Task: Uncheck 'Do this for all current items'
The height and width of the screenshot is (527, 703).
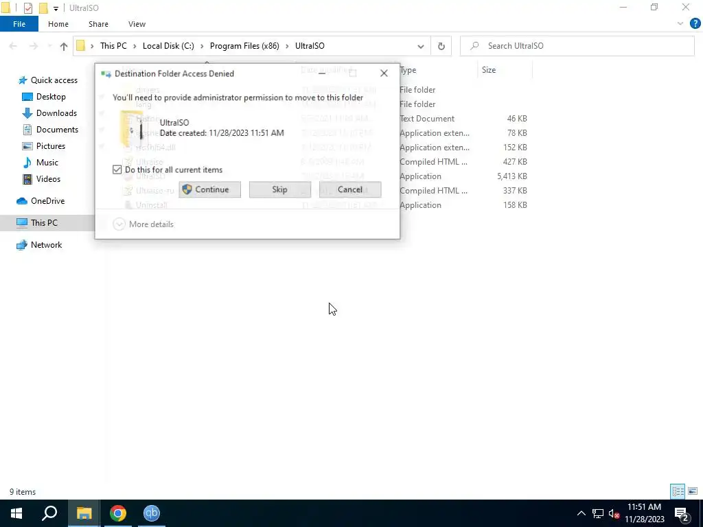Action: [x=117, y=170]
